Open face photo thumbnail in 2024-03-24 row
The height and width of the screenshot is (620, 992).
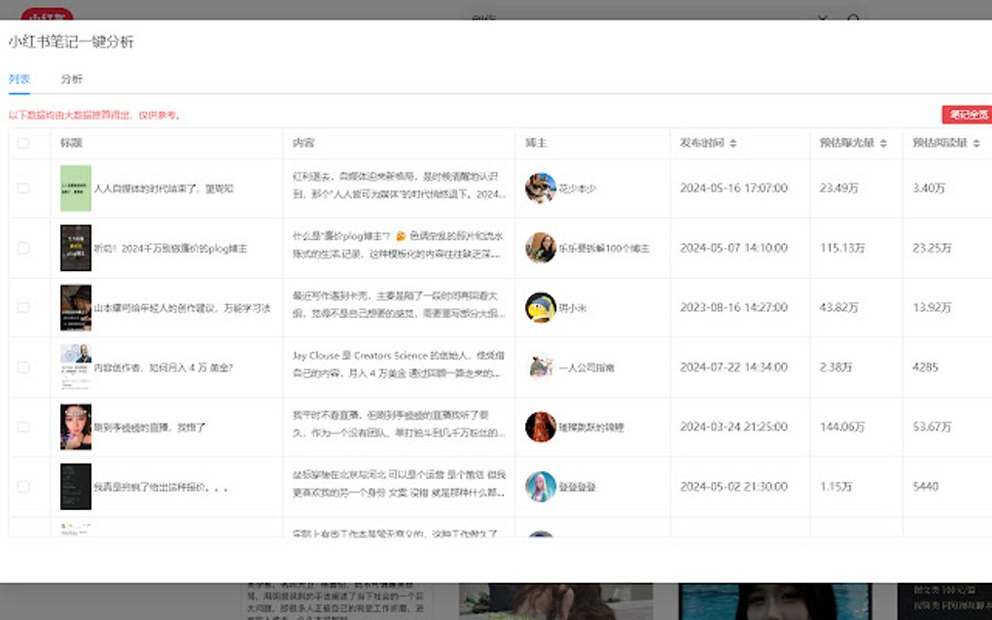pos(76,427)
